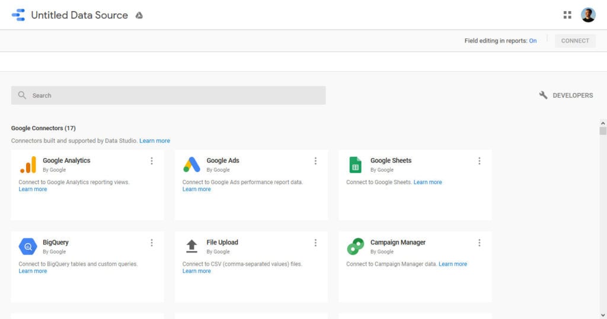Click the File Upload title text
The image size is (607, 319).
click(x=222, y=243)
